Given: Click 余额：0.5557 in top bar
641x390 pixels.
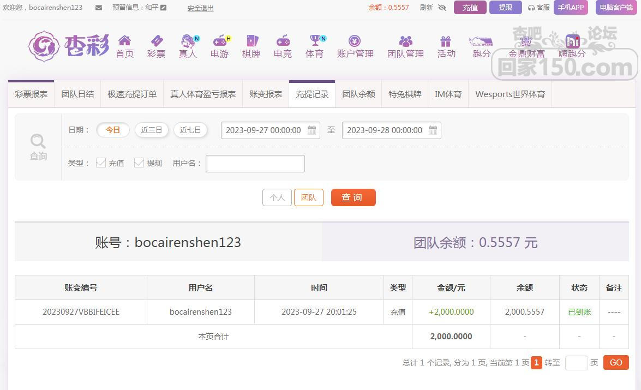Looking at the screenshot, I should coord(388,7).
